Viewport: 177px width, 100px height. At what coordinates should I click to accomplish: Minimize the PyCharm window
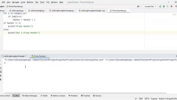[169, 2]
